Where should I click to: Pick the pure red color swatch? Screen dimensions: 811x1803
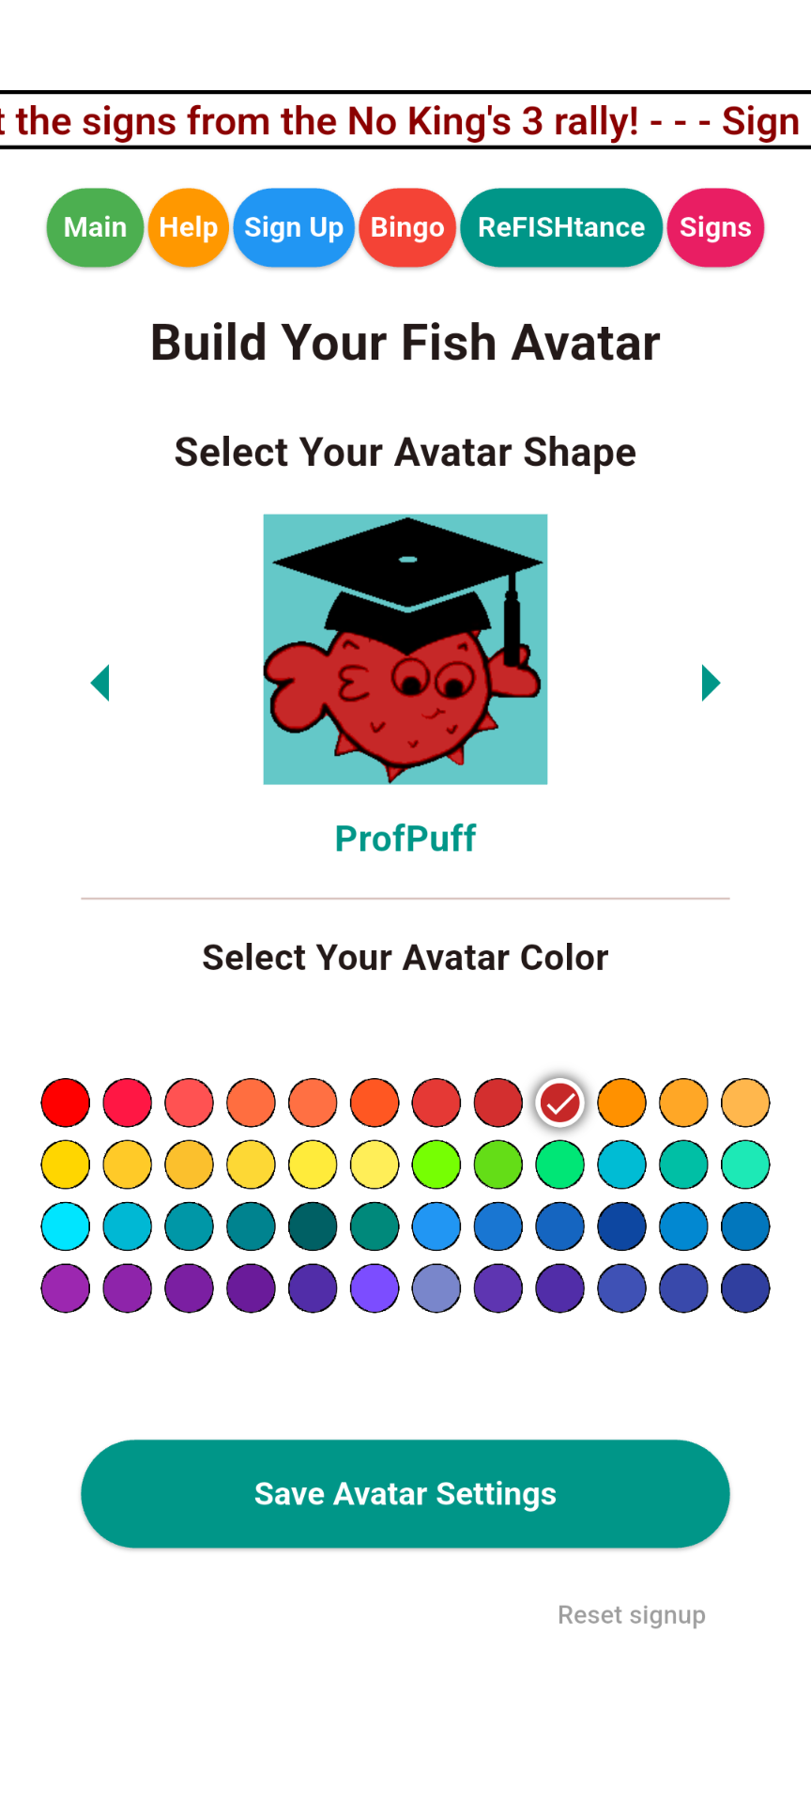click(x=66, y=1102)
